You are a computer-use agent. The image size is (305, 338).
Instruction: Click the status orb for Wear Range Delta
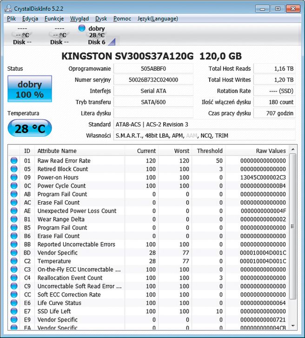click(x=14, y=219)
